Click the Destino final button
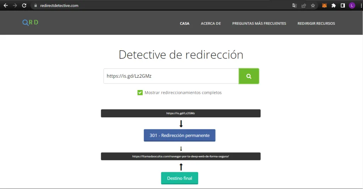The image size is (363, 189). coord(180,178)
